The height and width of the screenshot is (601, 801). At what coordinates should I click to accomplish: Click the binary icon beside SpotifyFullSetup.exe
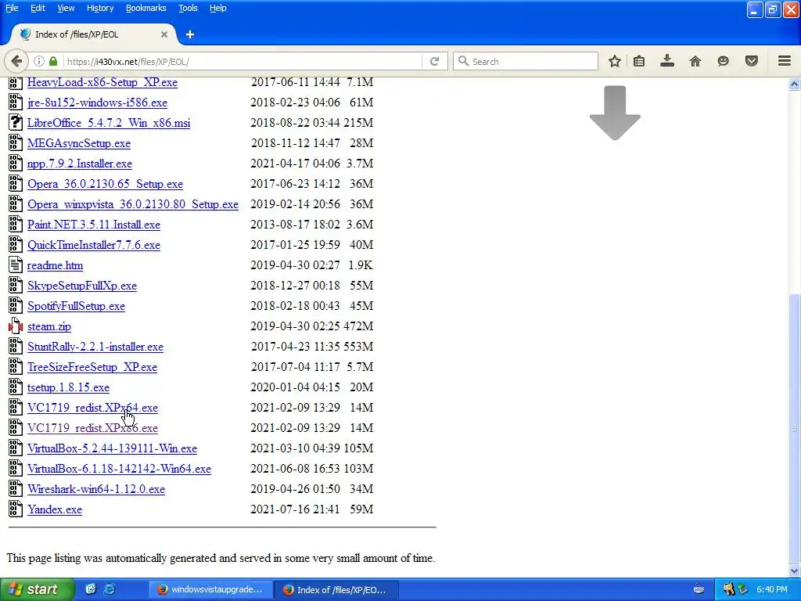(16, 306)
